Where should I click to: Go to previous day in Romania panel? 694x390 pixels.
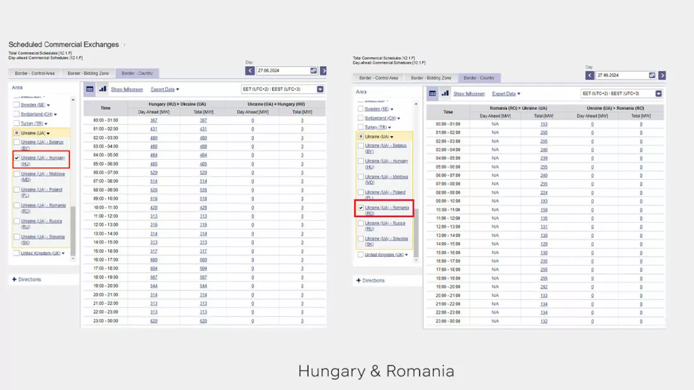589,75
